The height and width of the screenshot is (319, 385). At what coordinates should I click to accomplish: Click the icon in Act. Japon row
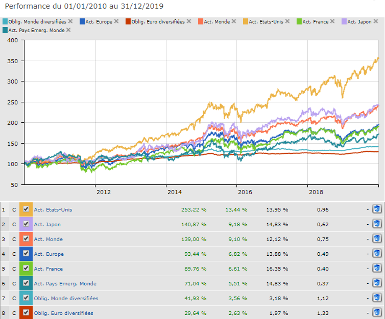tap(376, 224)
